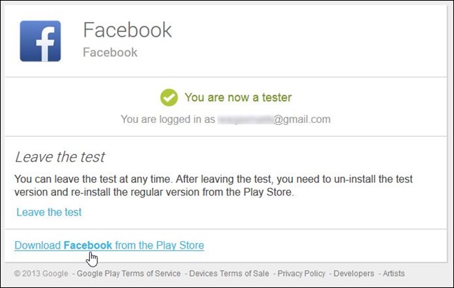The width and height of the screenshot is (454, 288).
Task: Click the italic 'Leave the test' heading
Action: (60, 157)
